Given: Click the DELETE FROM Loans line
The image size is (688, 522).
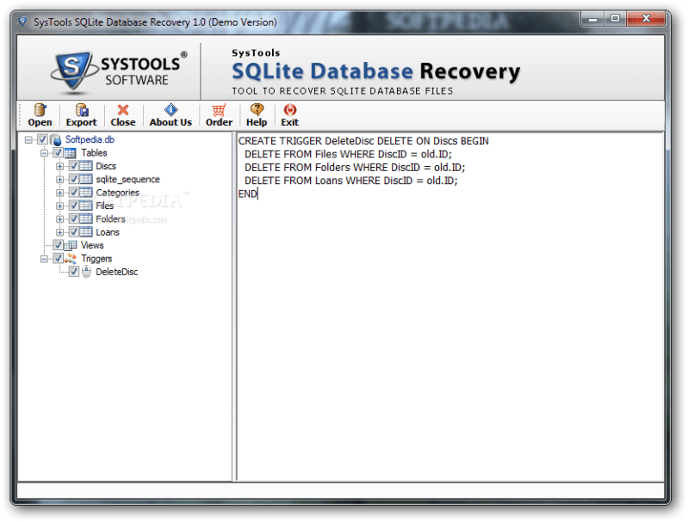Looking at the screenshot, I should pos(351,181).
